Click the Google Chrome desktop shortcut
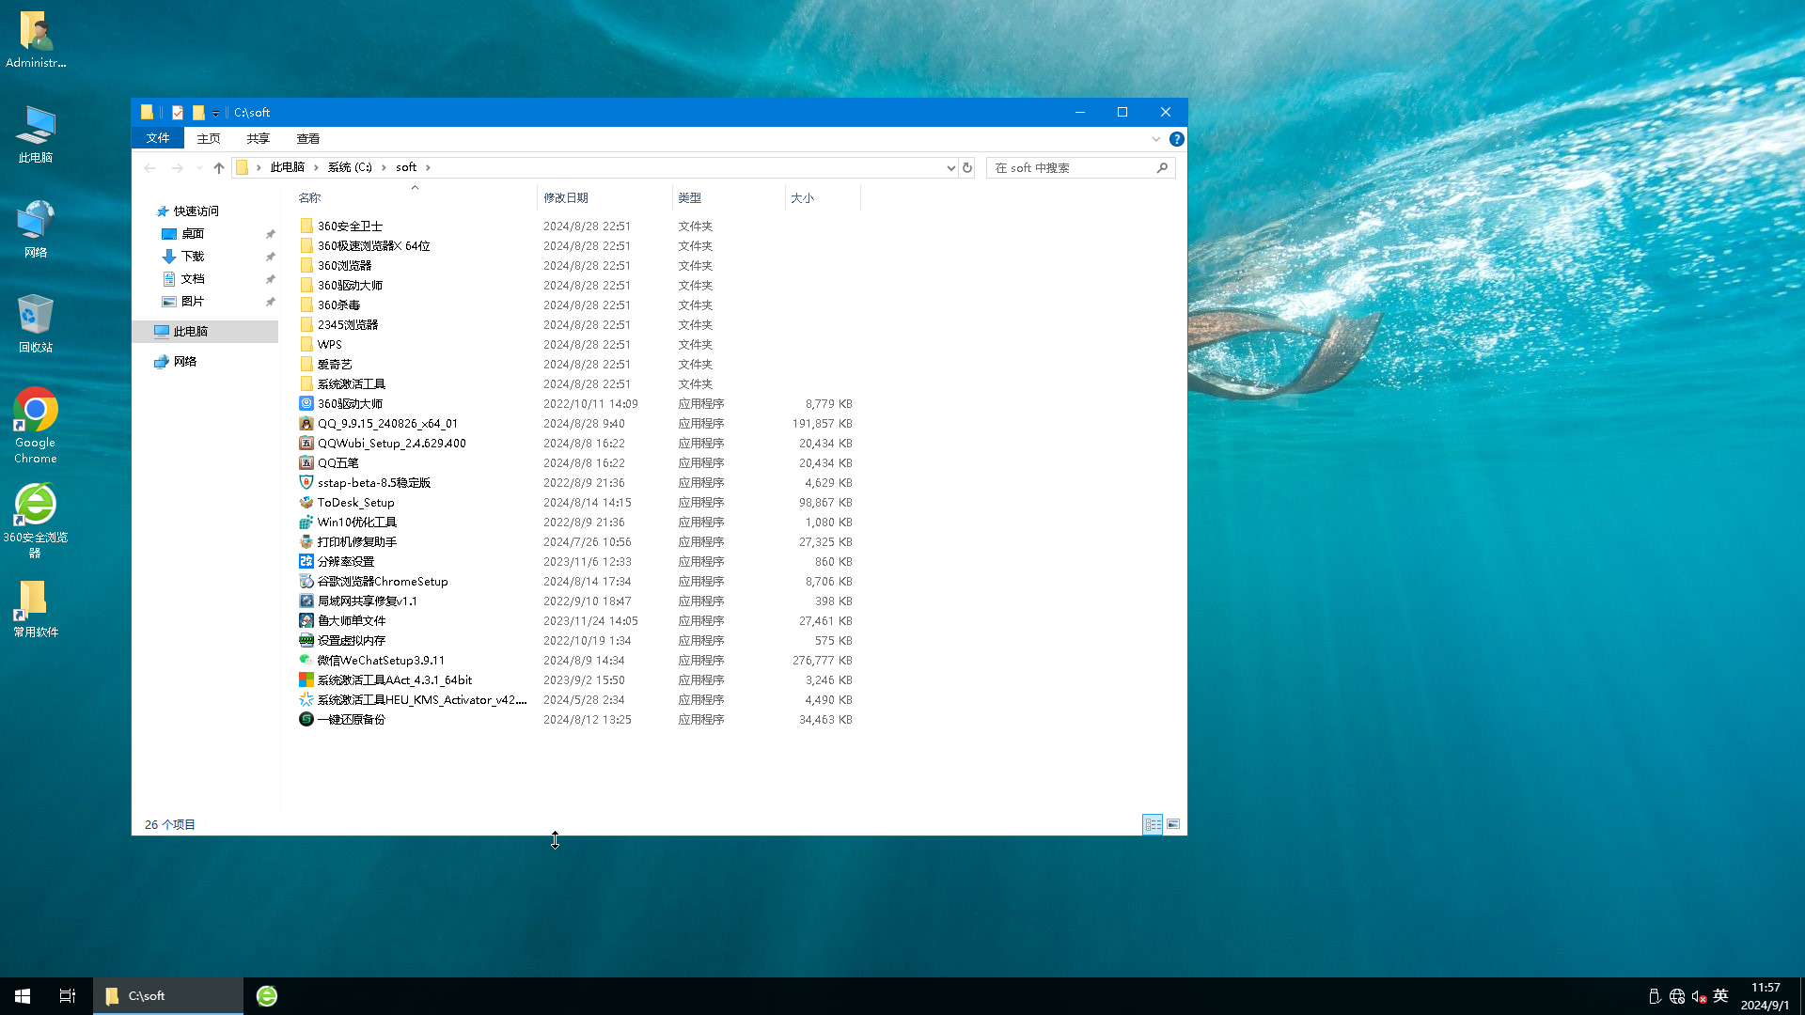 click(36, 425)
